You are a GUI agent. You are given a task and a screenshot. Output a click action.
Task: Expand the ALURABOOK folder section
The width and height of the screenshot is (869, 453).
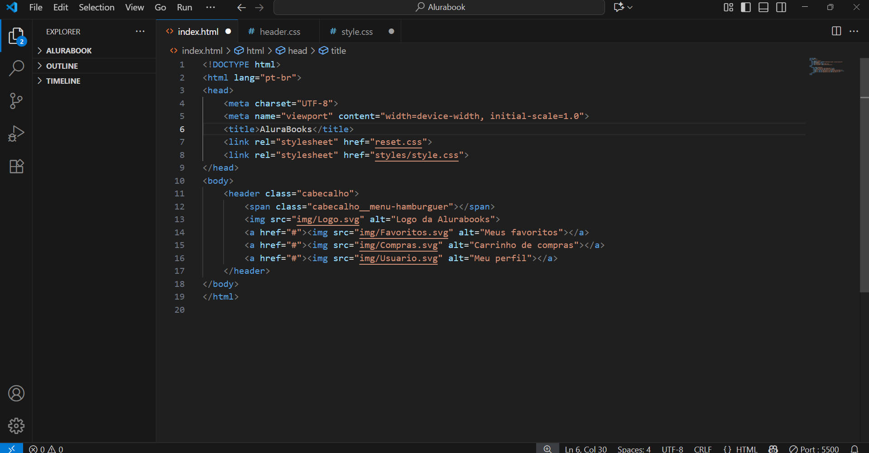pyautogui.click(x=69, y=51)
